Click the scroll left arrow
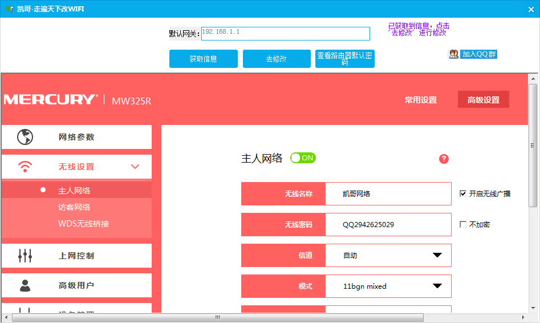The height and width of the screenshot is (323, 540). (6, 317)
